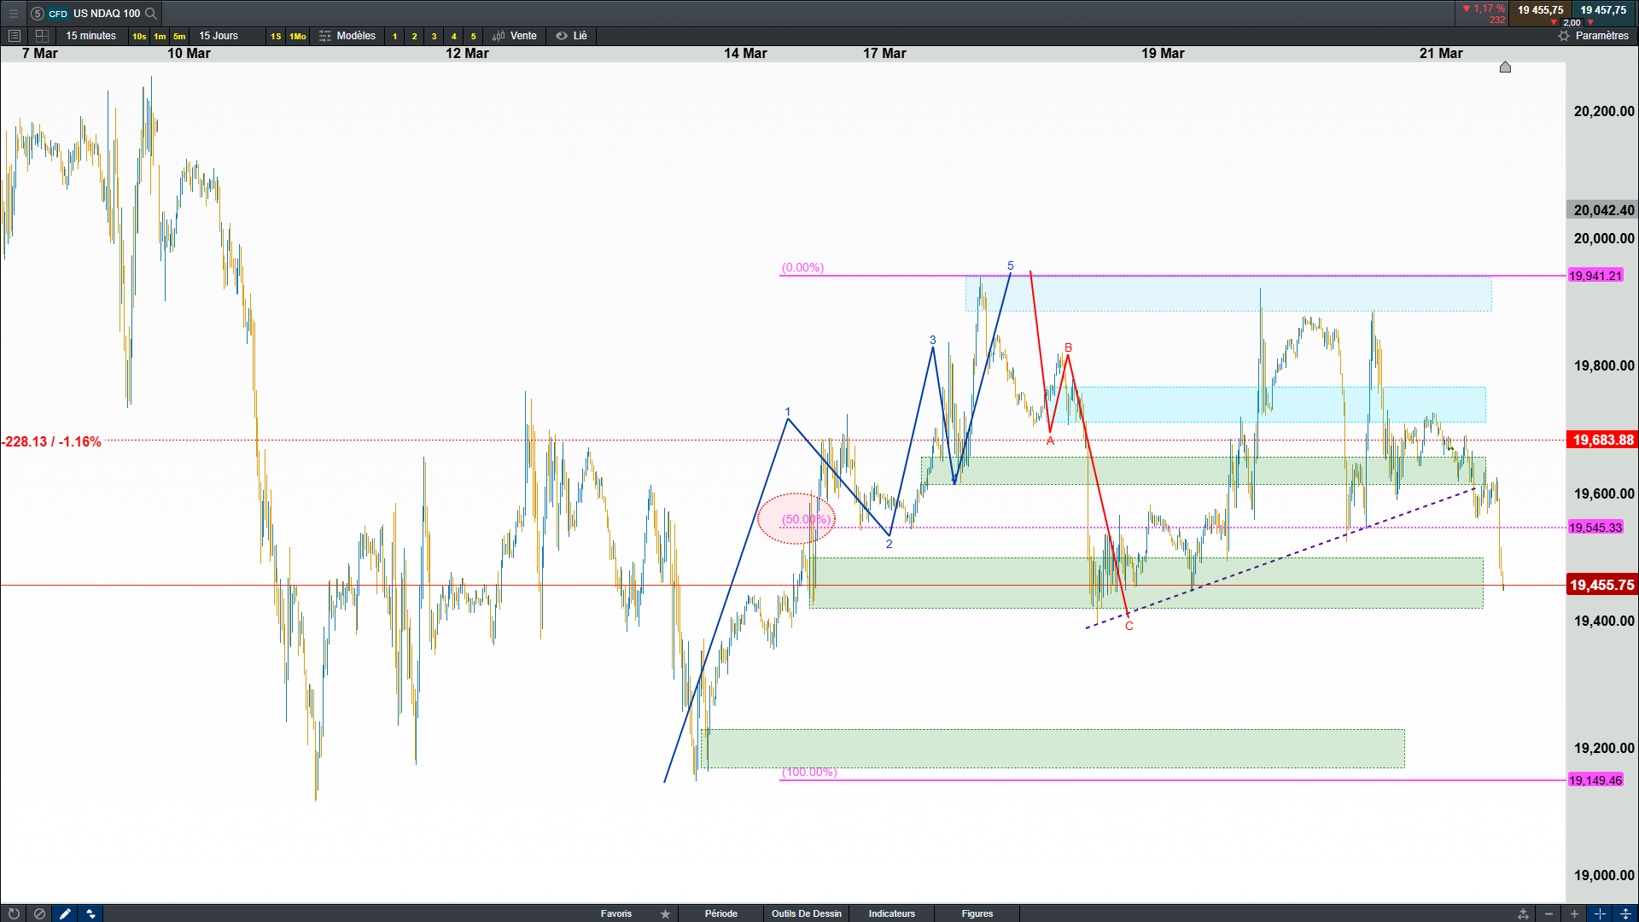Click the search magnifier next to US NDAQ 100

(151, 13)
